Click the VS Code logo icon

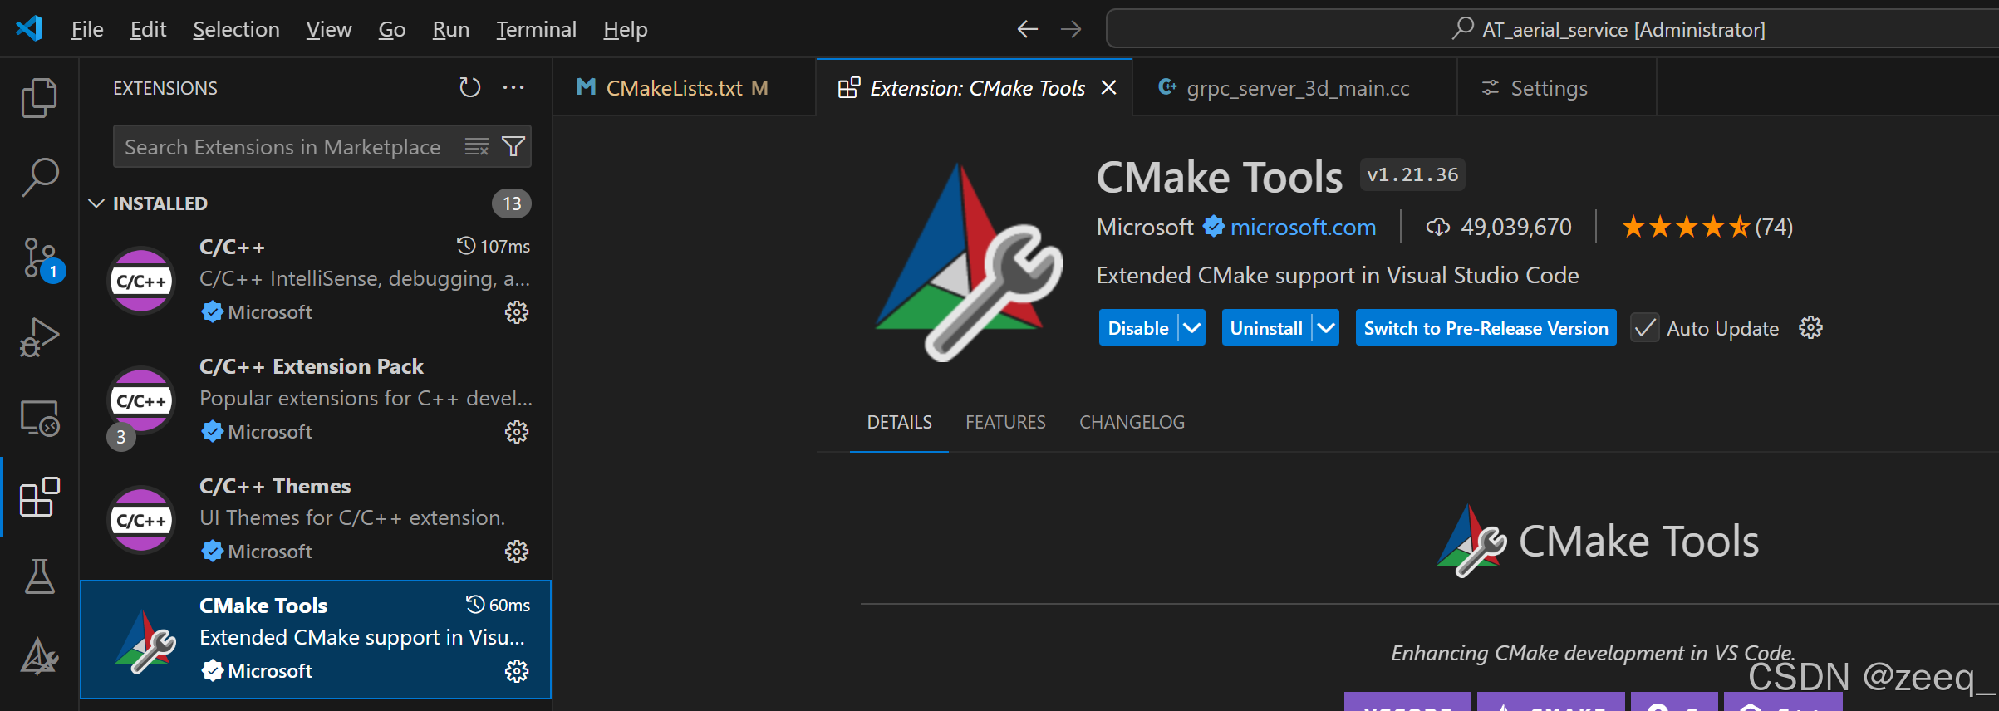[29, 28]
